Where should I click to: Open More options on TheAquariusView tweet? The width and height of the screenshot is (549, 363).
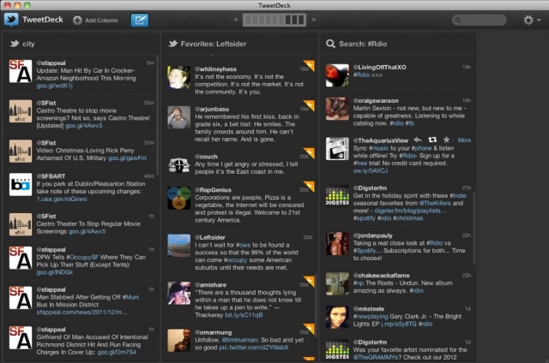(464, 140)
